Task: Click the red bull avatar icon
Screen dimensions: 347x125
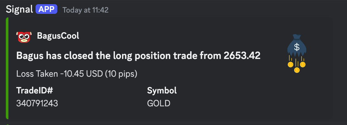Action: [24, 37]
